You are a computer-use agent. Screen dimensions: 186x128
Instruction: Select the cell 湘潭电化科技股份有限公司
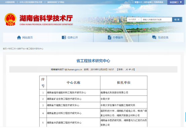point(124,92)
